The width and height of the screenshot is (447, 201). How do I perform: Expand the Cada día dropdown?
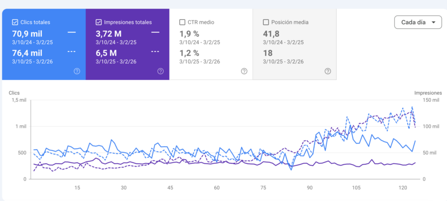click(x=418, y=22)
